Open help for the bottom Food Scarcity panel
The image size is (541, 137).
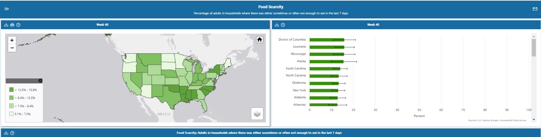pos(12,133)
